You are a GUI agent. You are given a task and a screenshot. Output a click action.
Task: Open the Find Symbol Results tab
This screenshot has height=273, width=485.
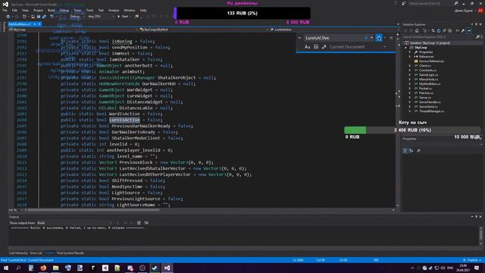coord(70,253)
